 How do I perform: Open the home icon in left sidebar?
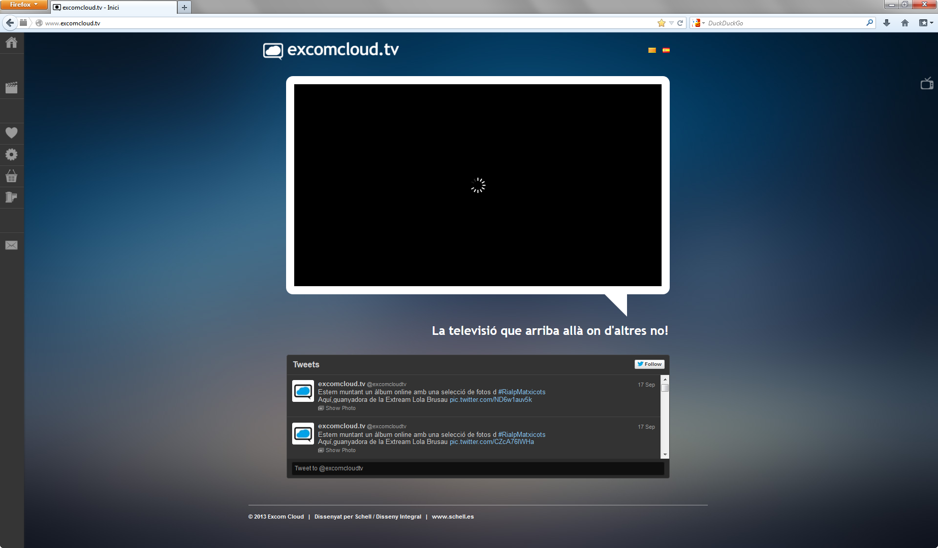(11, 42)
